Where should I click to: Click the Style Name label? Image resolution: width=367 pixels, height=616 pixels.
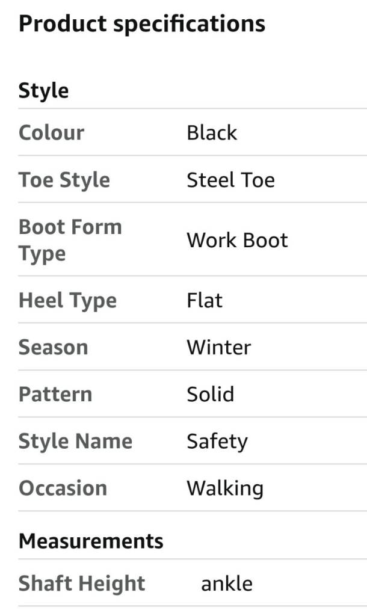point(76,441)
